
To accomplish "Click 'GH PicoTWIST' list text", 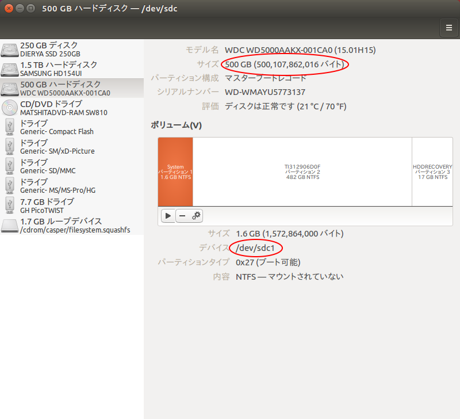I will tap(42, 211).
